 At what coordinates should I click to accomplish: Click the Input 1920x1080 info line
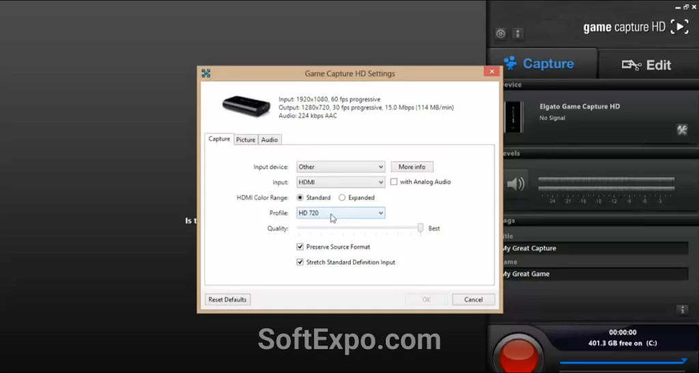tap(330, 100)
